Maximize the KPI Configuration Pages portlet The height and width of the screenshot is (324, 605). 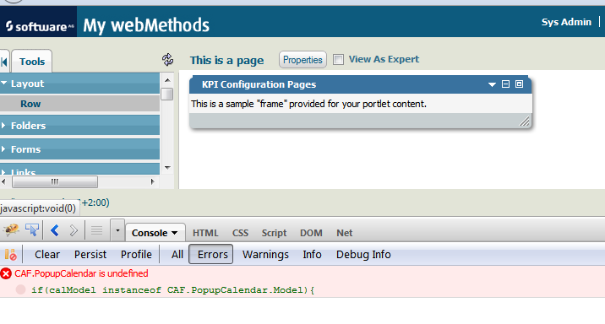click(x=520, y=84)
